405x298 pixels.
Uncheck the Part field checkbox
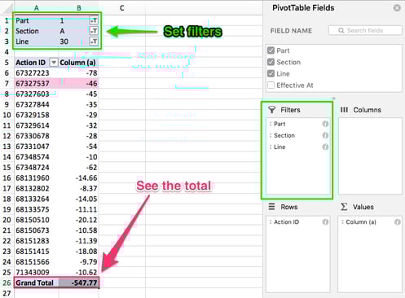click(271, 50)
